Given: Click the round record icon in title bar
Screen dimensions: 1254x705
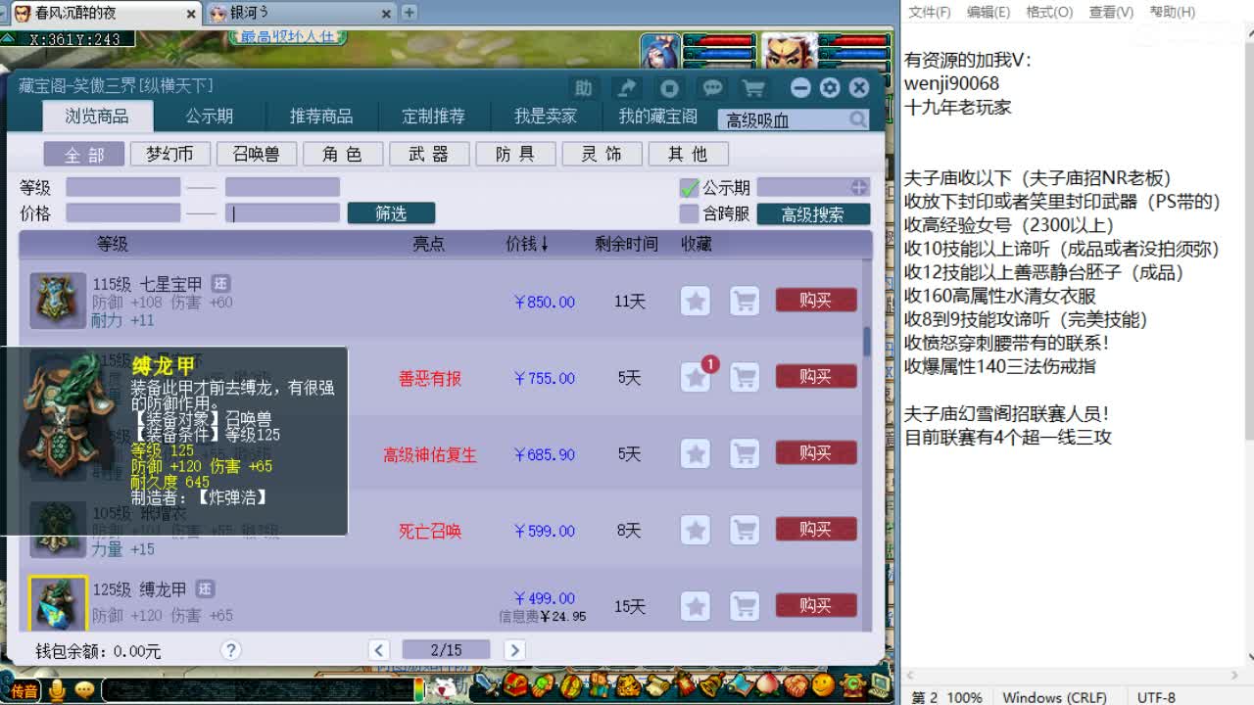Looking at the screenshot, I should pyautogui.click(x=669, y=88).
